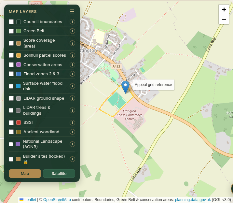Image resolution: width=233 pixels, height=203 pixels.
Task: View info for Flood zones 2 & 3
Action: (x=72, y=74)
